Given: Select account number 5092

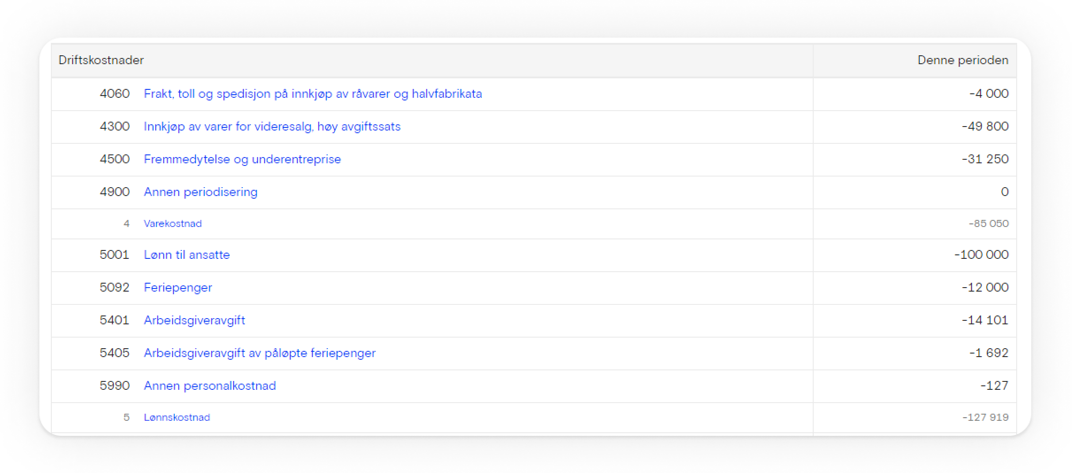Looking at the screenshot, I should pyautogui.click(x=115, y=288).
